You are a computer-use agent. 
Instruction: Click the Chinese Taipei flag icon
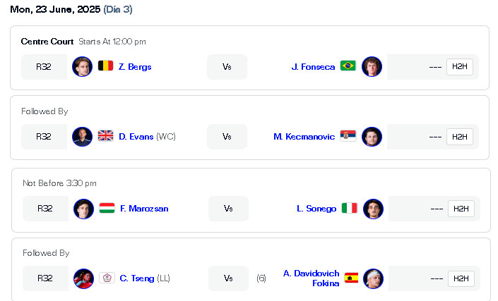[x=107, y=278]
